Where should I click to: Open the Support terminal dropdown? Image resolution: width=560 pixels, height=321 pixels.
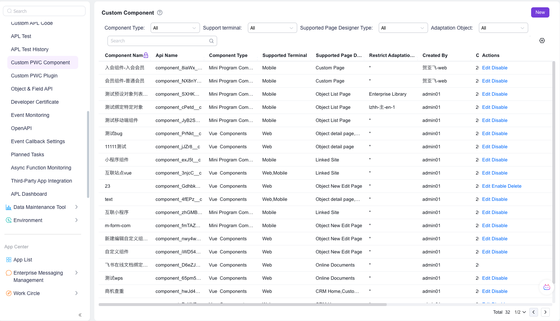coord(272,28)
